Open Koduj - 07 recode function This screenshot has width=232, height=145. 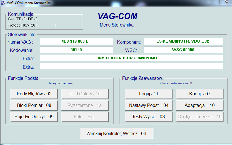click(200, 94)
